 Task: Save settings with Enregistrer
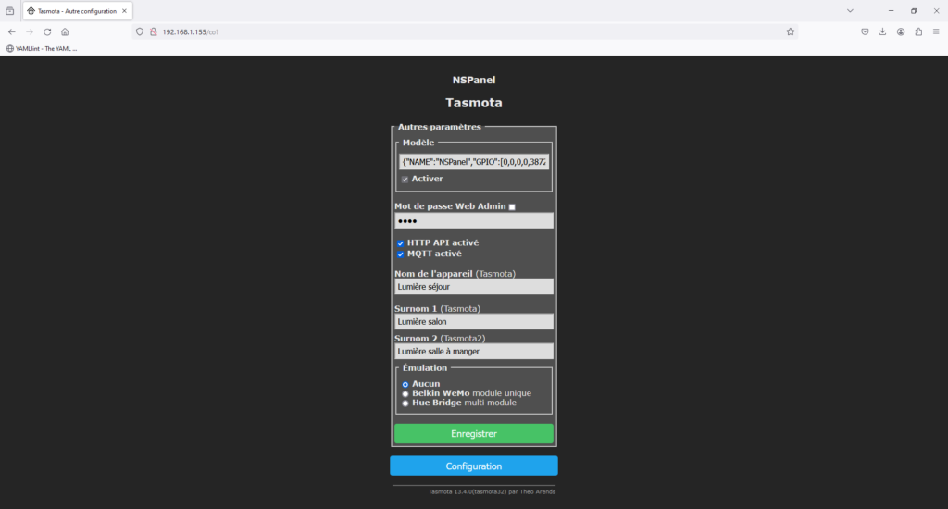(474, 433)
